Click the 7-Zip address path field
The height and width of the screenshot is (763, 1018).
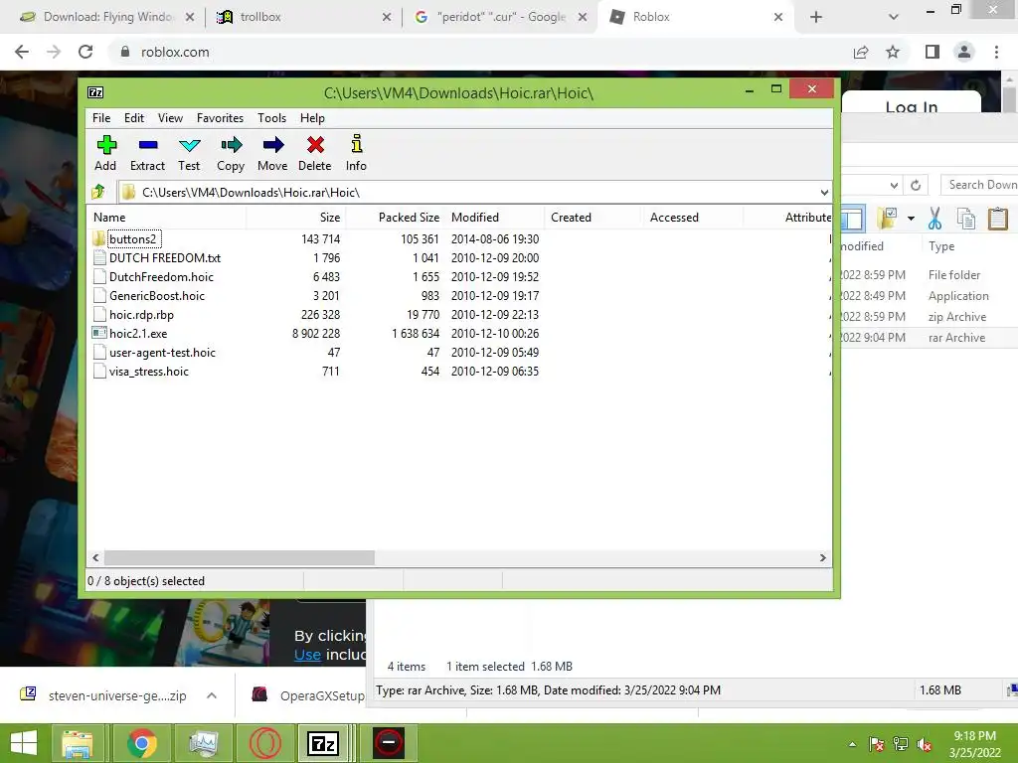pyautogui.click(x=467, y=193)
